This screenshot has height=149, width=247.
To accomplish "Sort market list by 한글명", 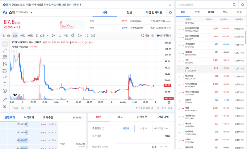I will (x=189, y=19).
